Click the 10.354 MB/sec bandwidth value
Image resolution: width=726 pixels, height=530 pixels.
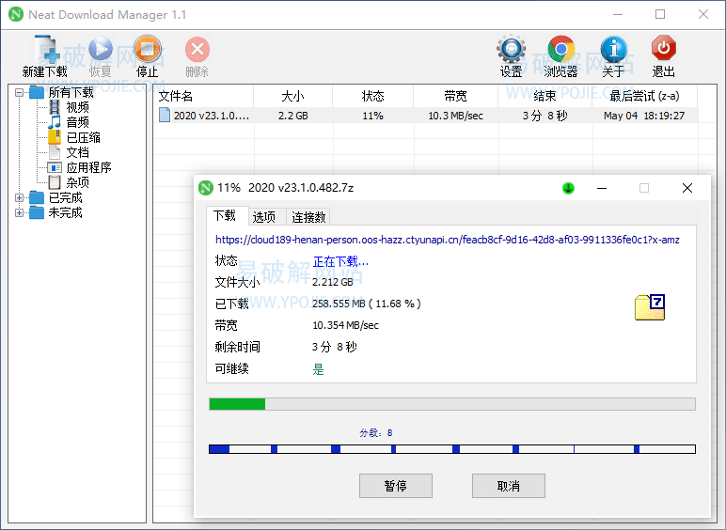click(x=345, y=325)
